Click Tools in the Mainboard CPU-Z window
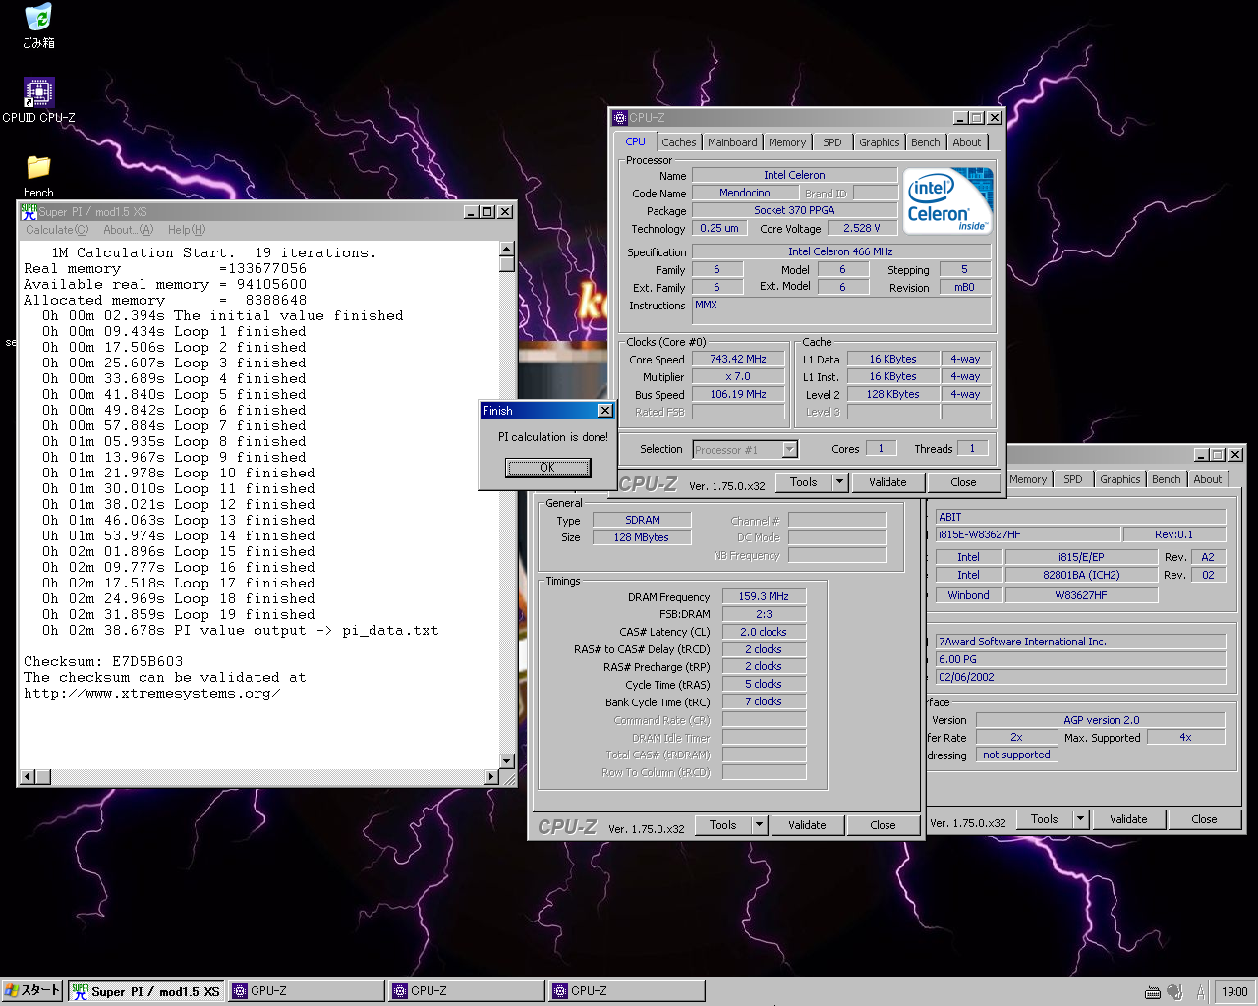 click(1045, 819)
